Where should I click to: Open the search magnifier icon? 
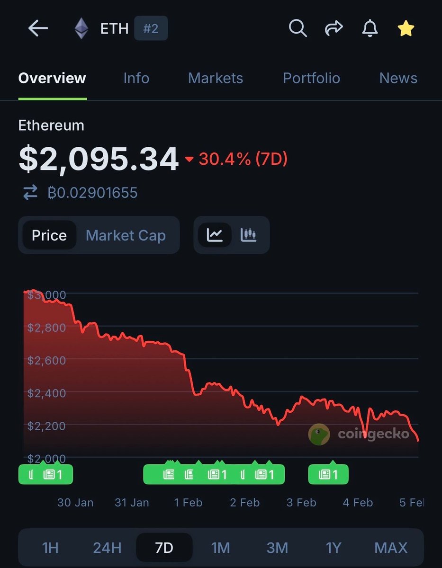[x=298, y=29]
